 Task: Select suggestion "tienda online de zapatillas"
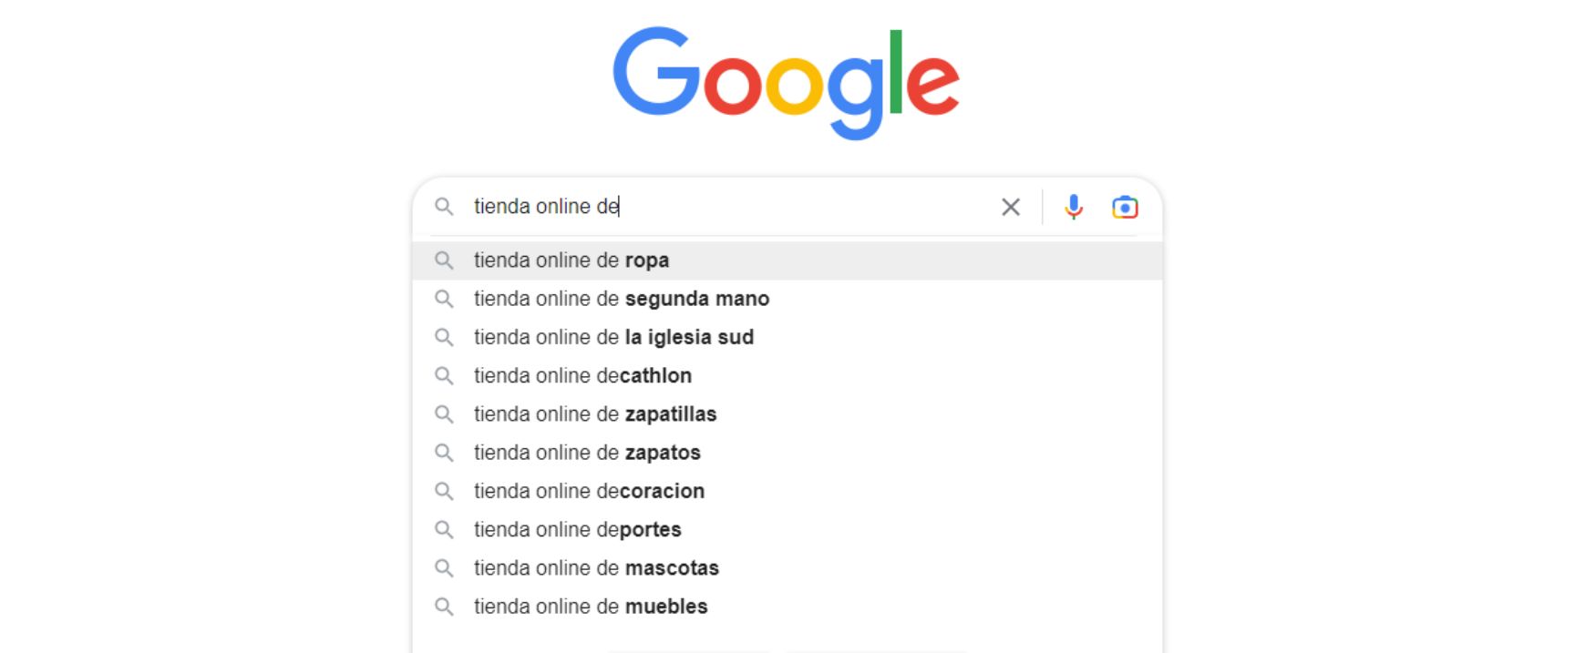(595, 414)
